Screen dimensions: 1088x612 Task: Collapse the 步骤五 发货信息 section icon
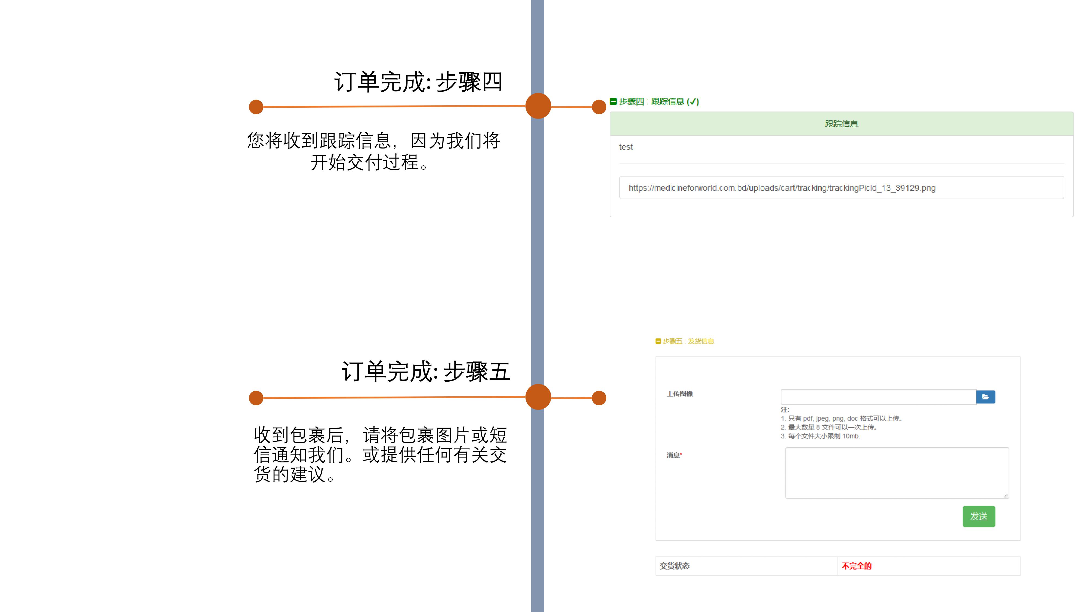click(x=658, y=341)
